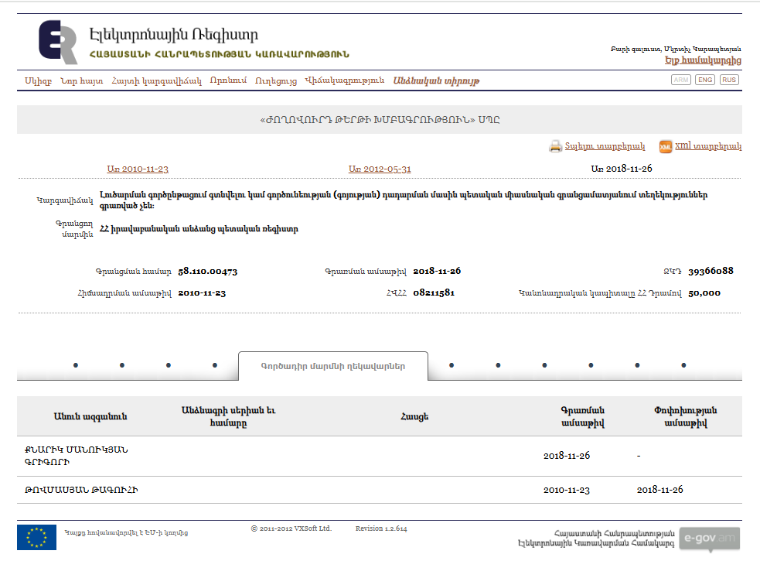The width and height of the screenshot is (760, 578).
Task: Go to Հայտի կարգավիճակ in the navigation
Action: point(156,80)
